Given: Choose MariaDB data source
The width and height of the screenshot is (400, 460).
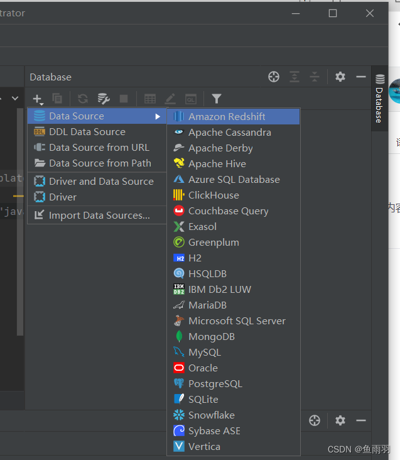Looking at the screenshot, I should 234,305.
